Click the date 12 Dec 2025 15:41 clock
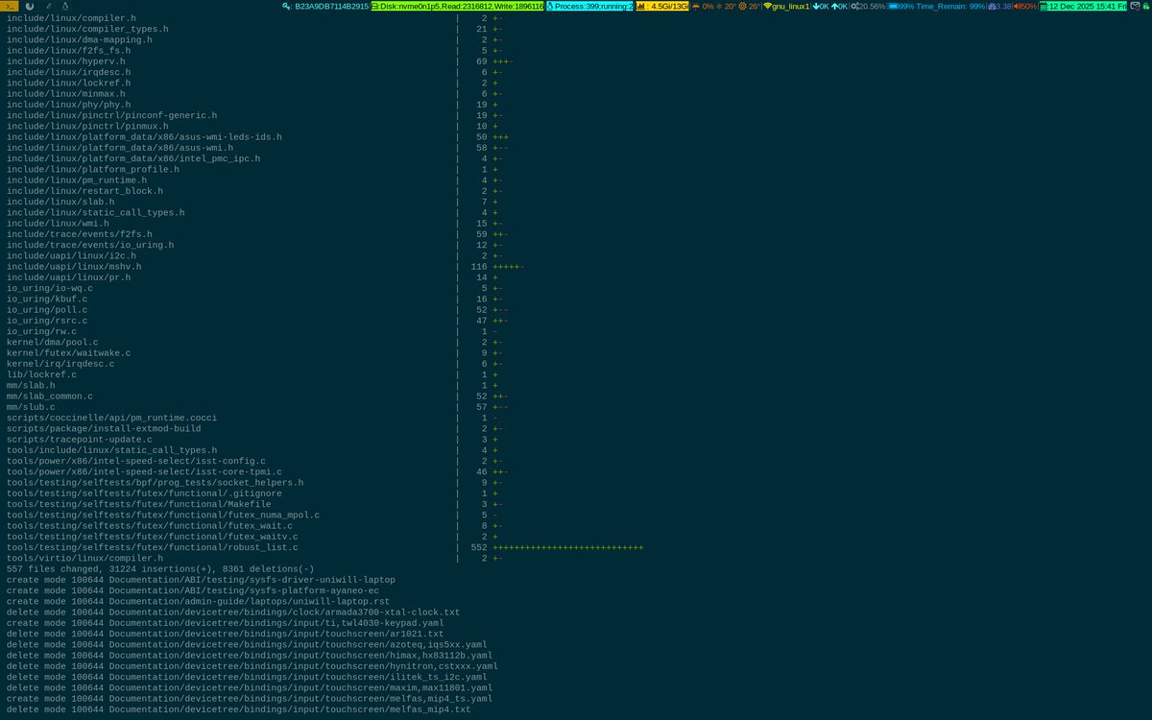 coord(1083,6)
